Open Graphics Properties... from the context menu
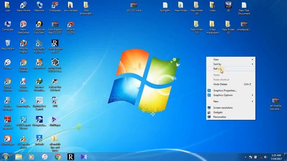The image size is (287, 161). coord(230,90)
